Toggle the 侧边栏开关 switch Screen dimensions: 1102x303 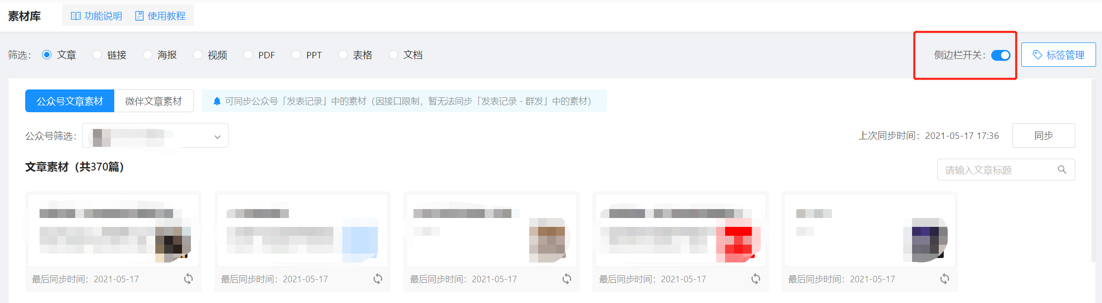click(x=1001, y=55)
